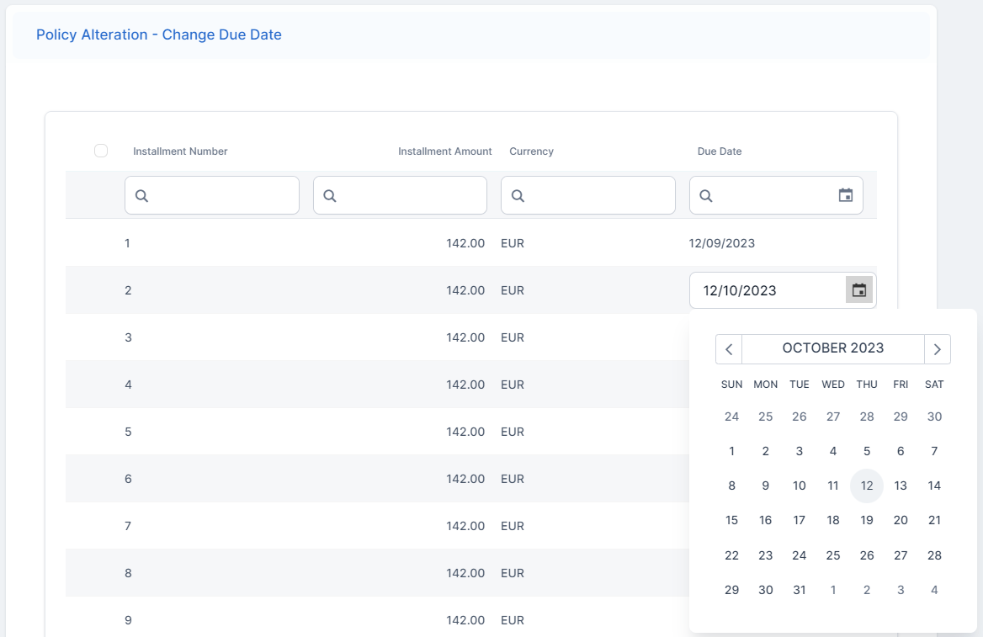Open the OCTOBER 2023 month selector
983x637 pixels.
[x=832, y=348]
